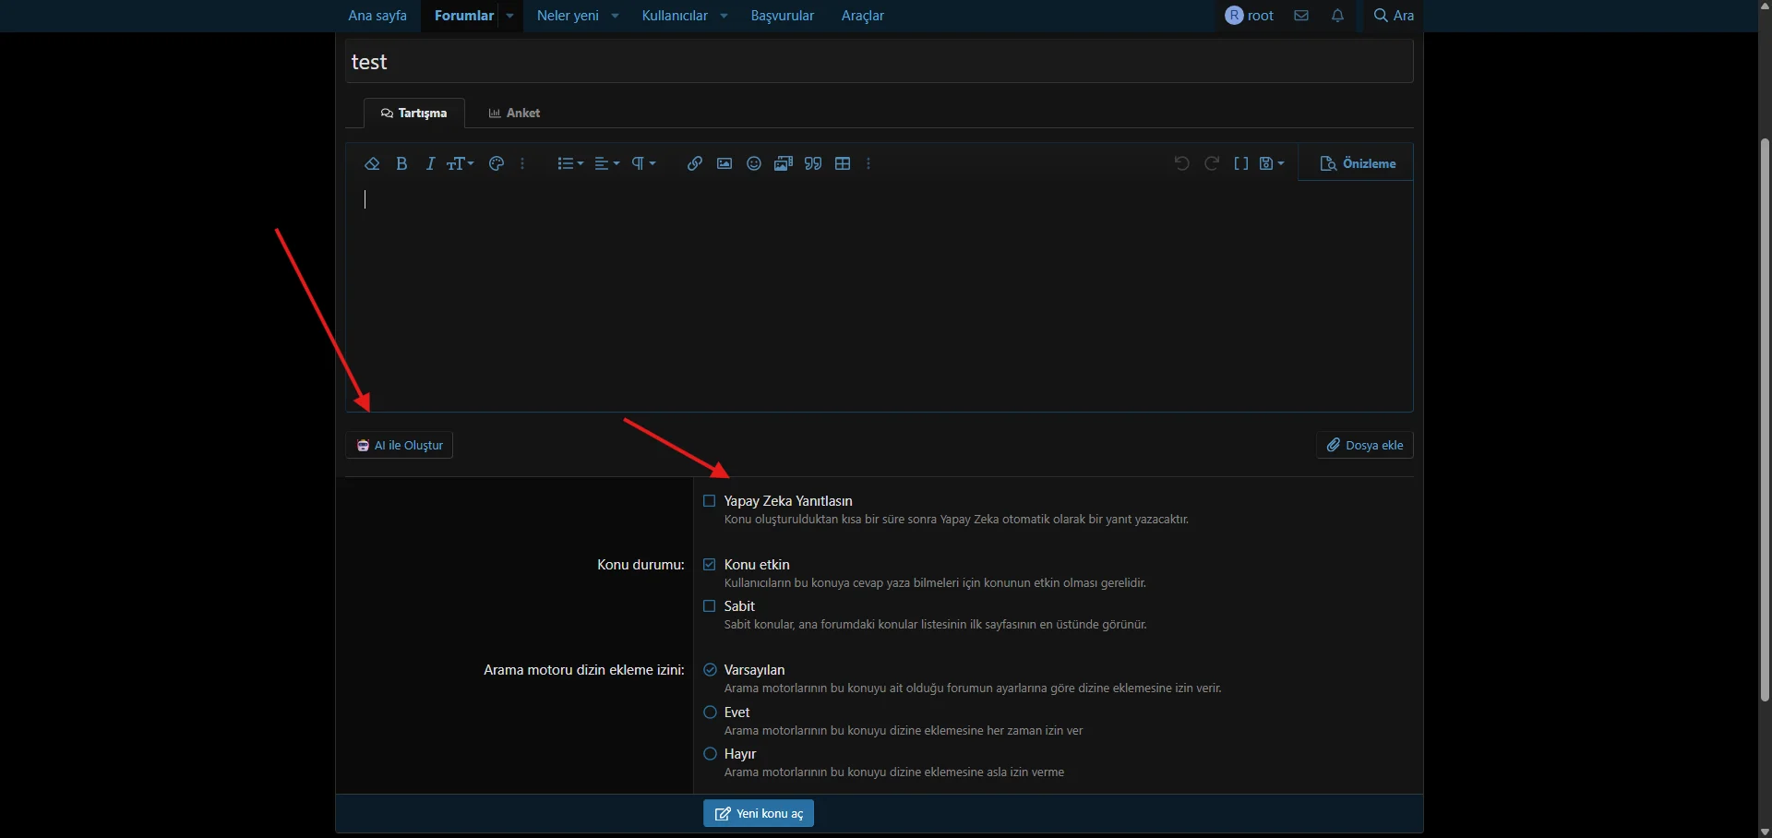
Task: Toggle italic text formatting
Action: 430,163
